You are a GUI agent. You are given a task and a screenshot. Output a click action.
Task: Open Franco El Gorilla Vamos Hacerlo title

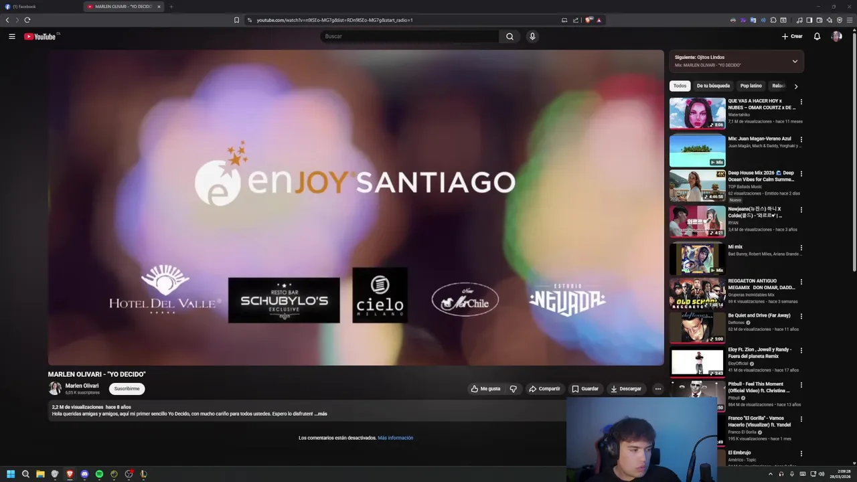coord(759,422)
